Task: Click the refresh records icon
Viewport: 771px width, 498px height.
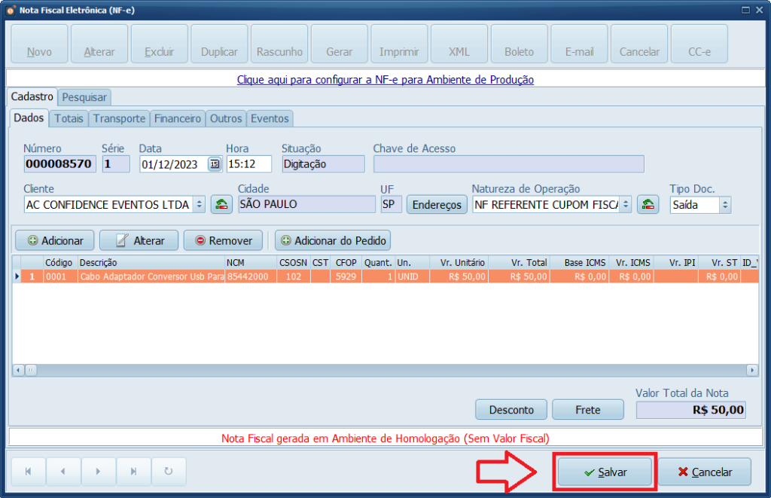Action: click(x=168, y=472)
